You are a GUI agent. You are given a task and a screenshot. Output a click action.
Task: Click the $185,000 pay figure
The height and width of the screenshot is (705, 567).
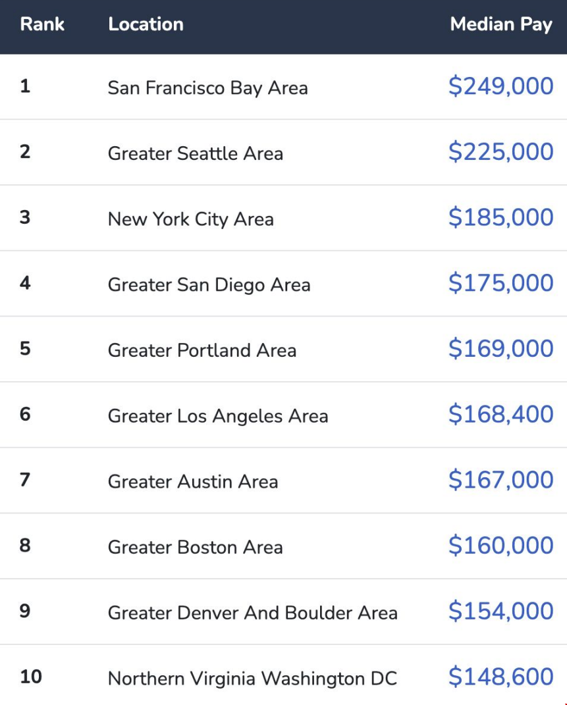500,217
